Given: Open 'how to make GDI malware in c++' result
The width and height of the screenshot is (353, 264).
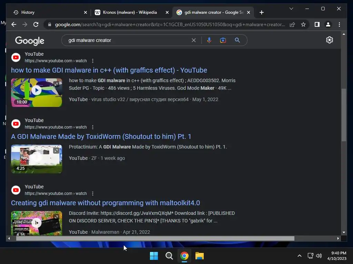Looking at the screenshot, I should [109, 70].
